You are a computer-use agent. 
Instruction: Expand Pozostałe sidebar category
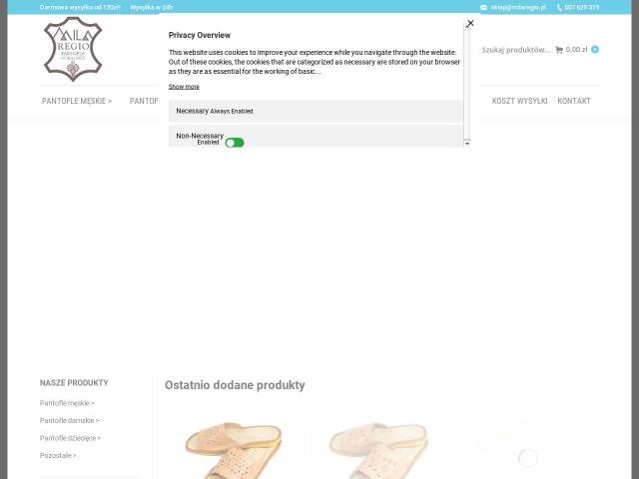point(58,455)
